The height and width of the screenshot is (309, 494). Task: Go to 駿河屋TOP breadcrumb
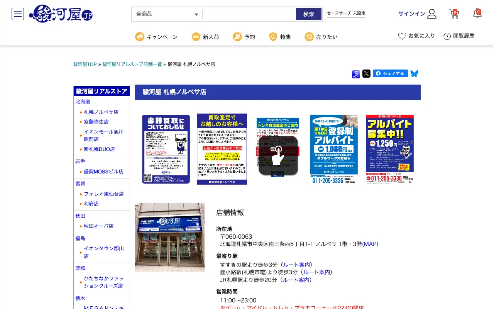(x=85, y=64)
